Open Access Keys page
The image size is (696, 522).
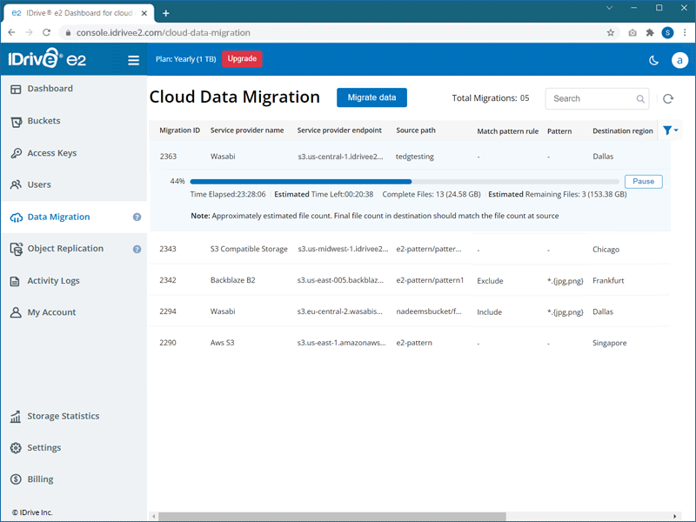coord(51,153)
